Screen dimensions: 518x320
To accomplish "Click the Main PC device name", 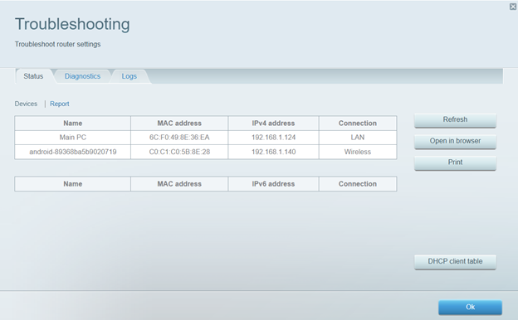I will [x=73, y=138].
